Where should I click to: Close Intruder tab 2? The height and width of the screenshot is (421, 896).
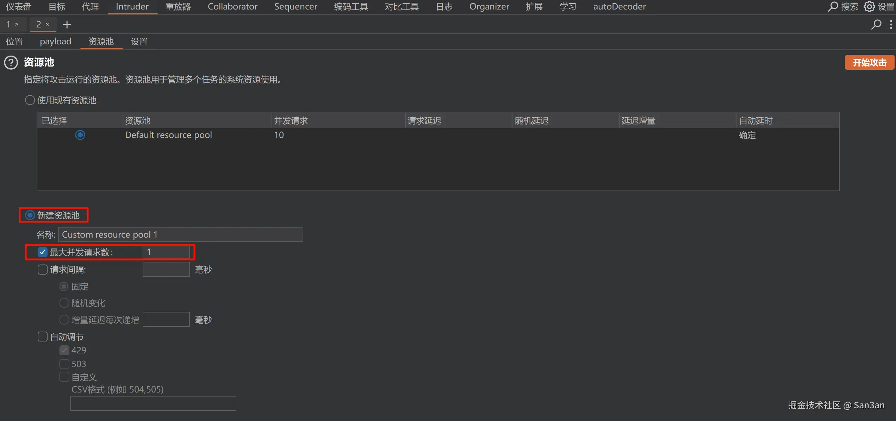(x=47, y=24)
